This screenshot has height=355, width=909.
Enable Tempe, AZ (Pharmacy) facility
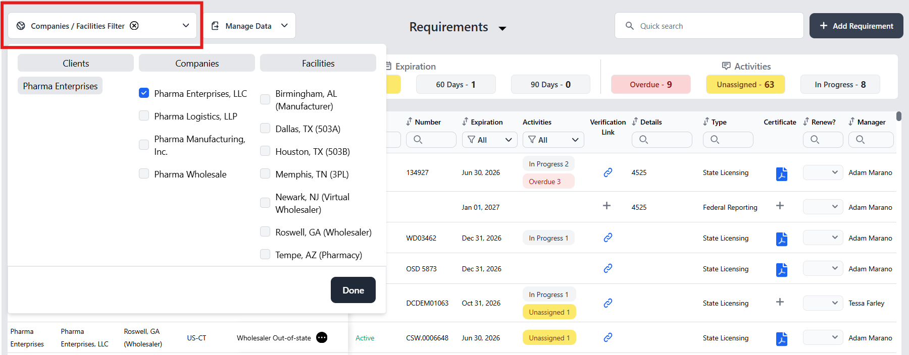click(x=265, y=255)
